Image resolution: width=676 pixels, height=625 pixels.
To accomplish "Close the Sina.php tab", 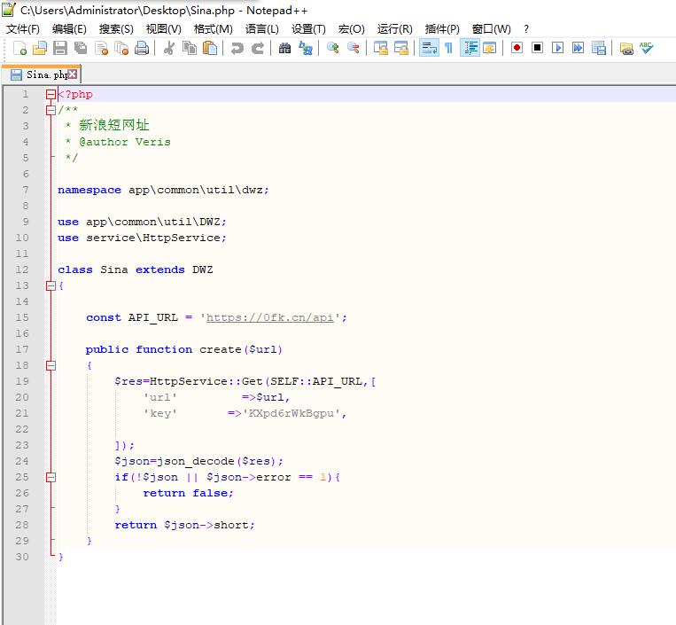I will (x=73, y=74).
